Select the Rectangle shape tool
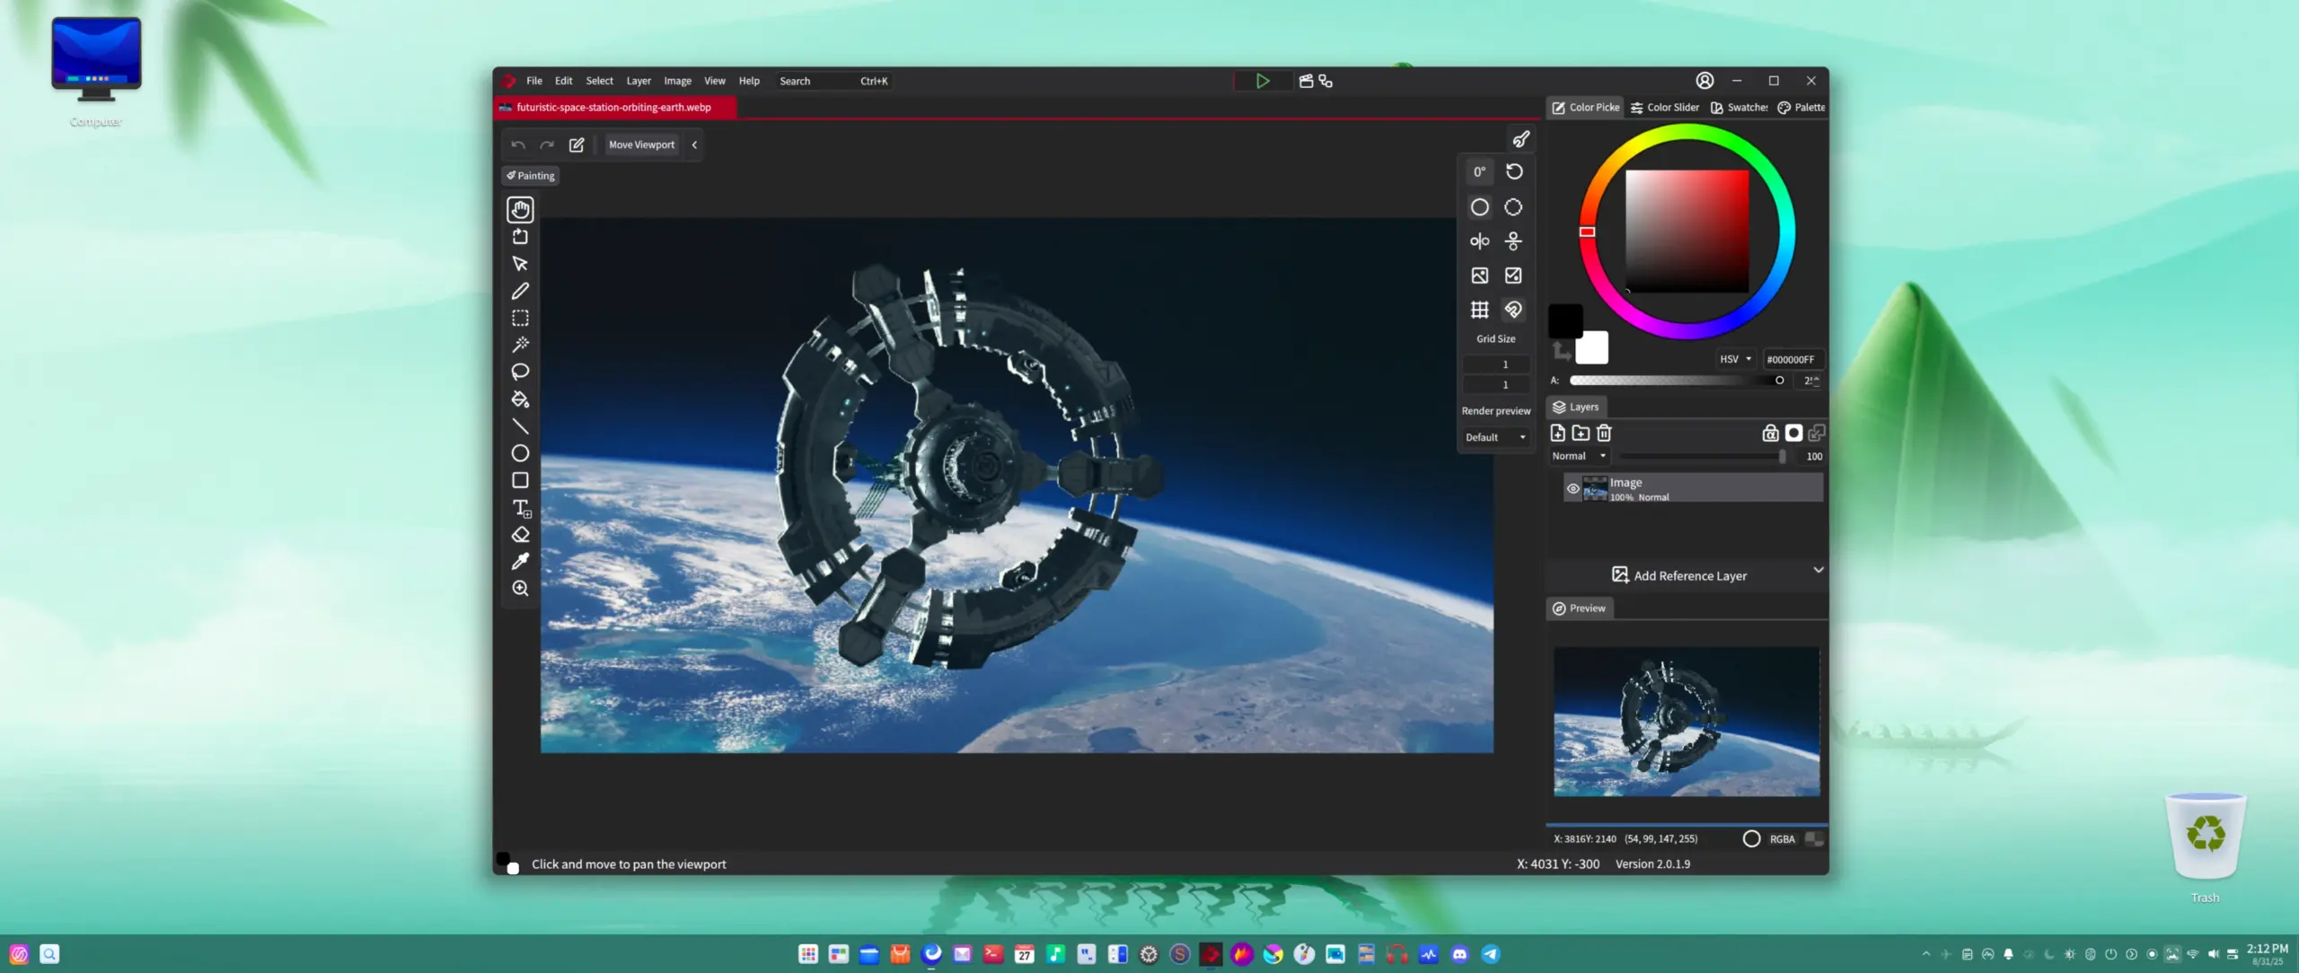 click(520, 480)
